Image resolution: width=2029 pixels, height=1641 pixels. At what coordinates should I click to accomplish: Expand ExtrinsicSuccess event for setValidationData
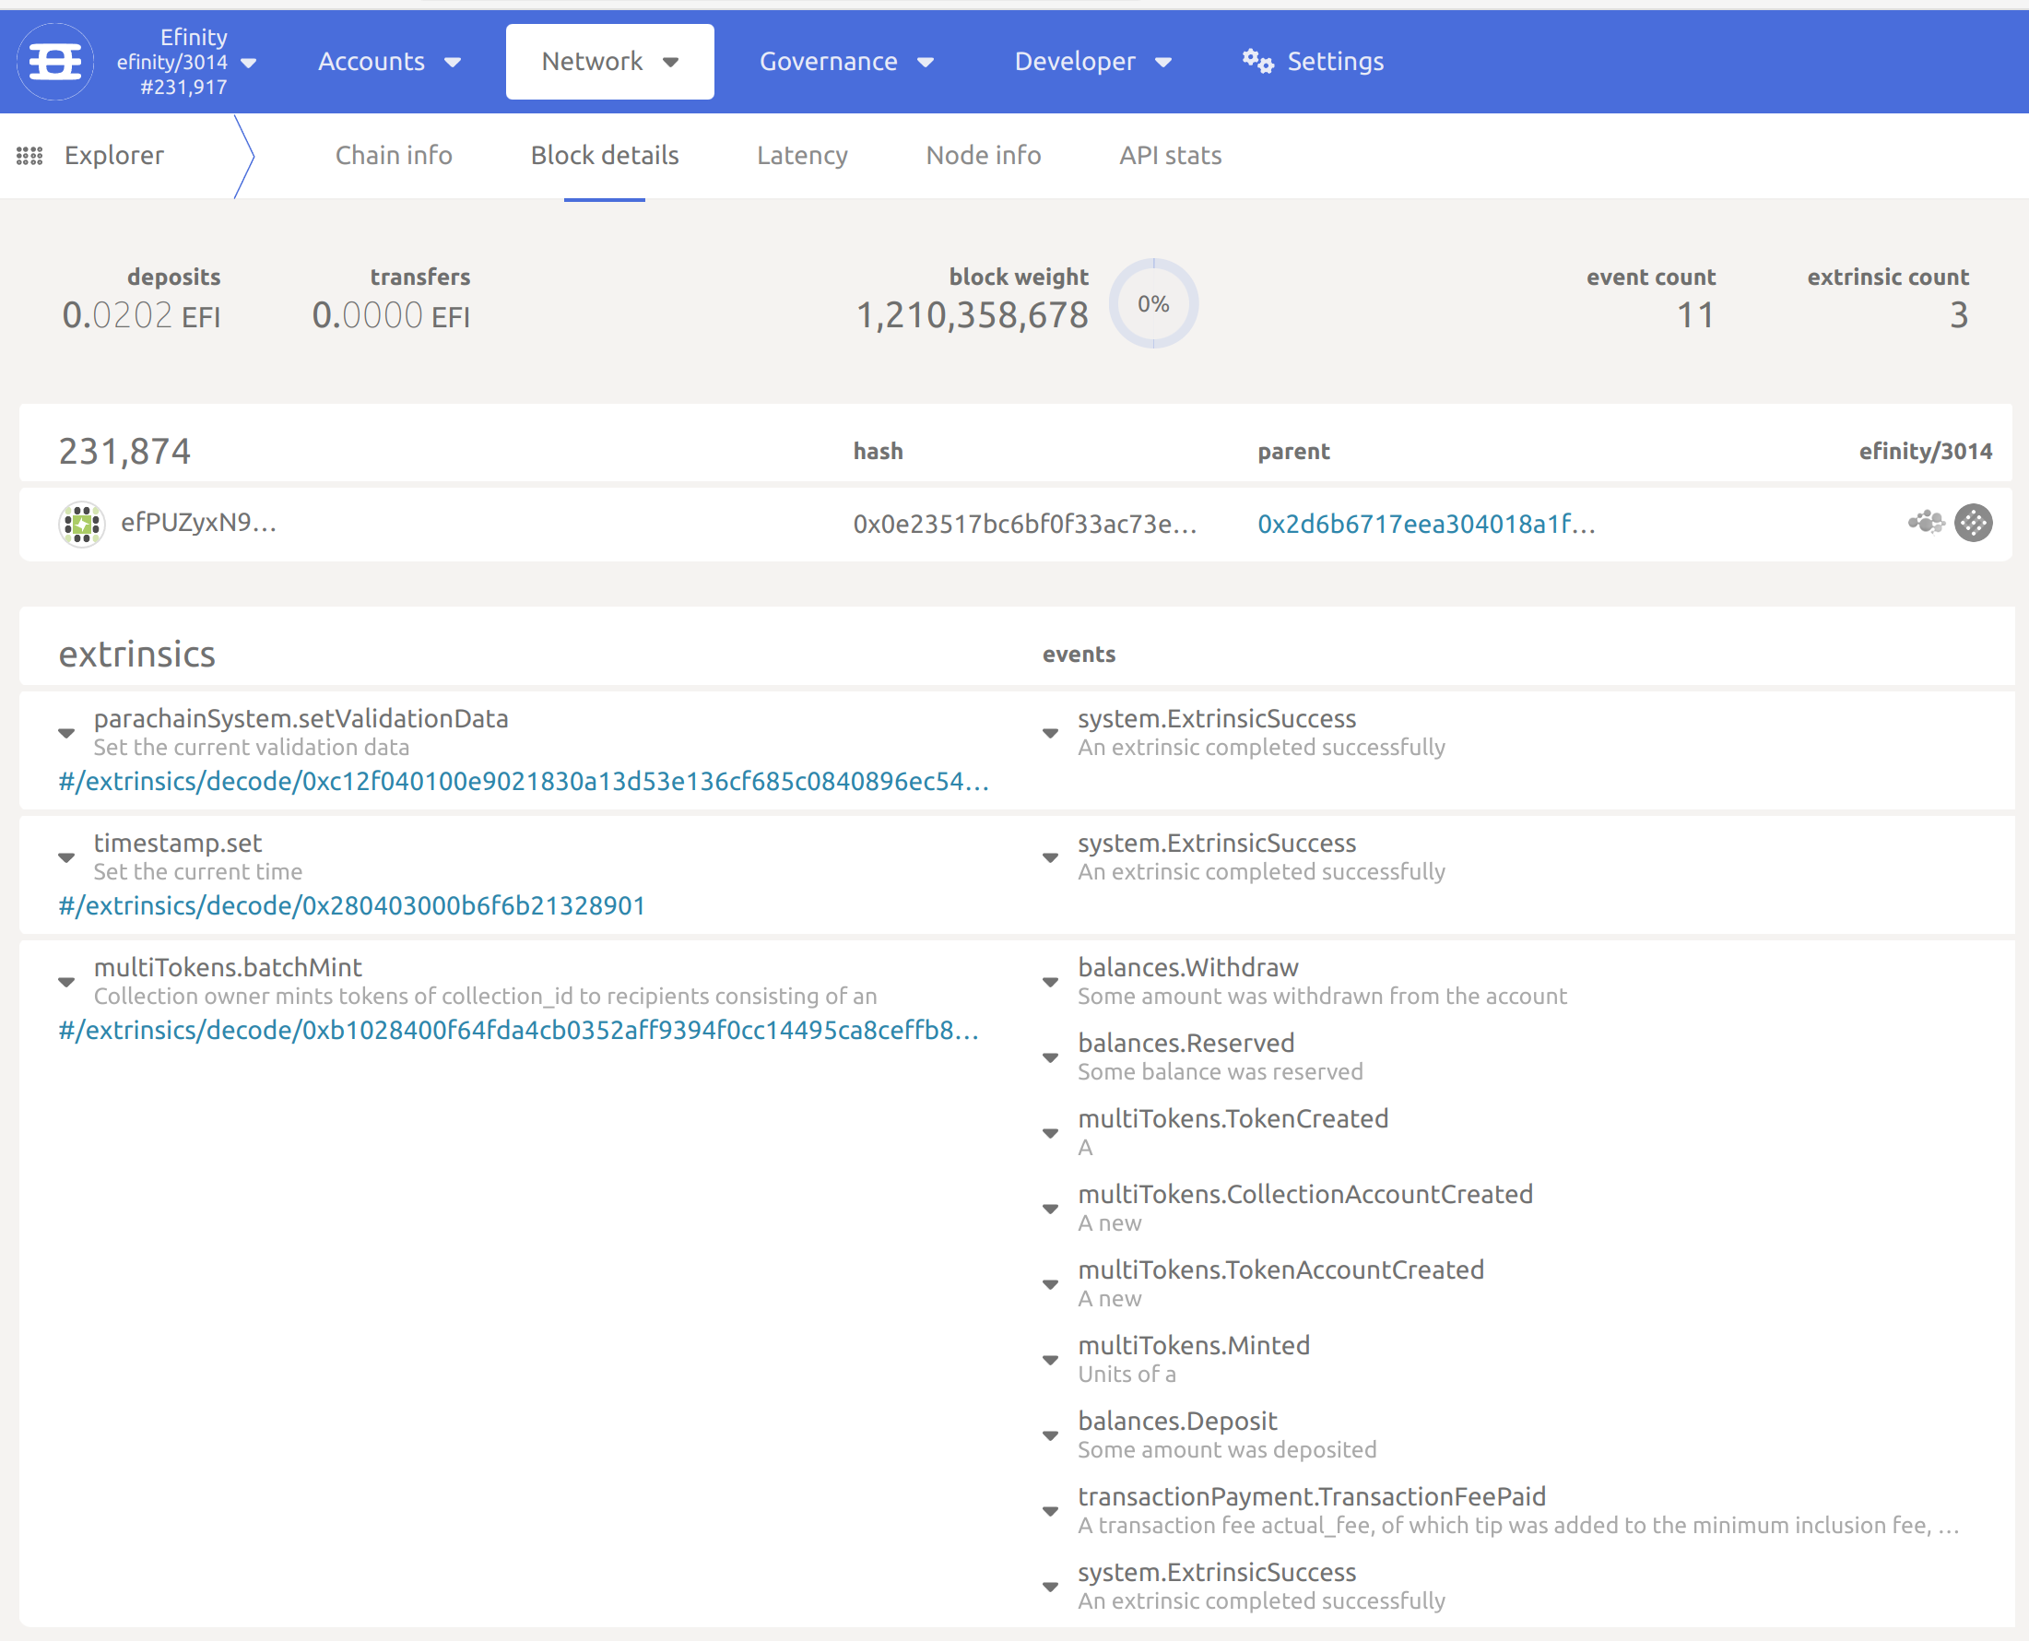click(1050, 734)
